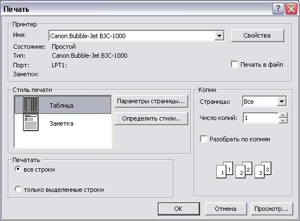Confirm printing with the OK button
300x221 pixels.
[179, 209]
